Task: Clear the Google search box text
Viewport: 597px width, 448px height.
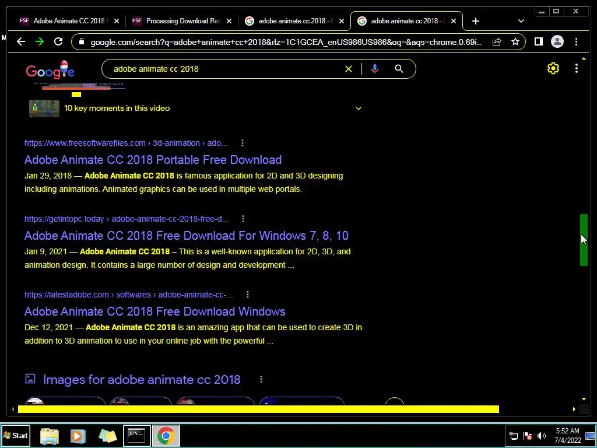Action: [349, 69]
